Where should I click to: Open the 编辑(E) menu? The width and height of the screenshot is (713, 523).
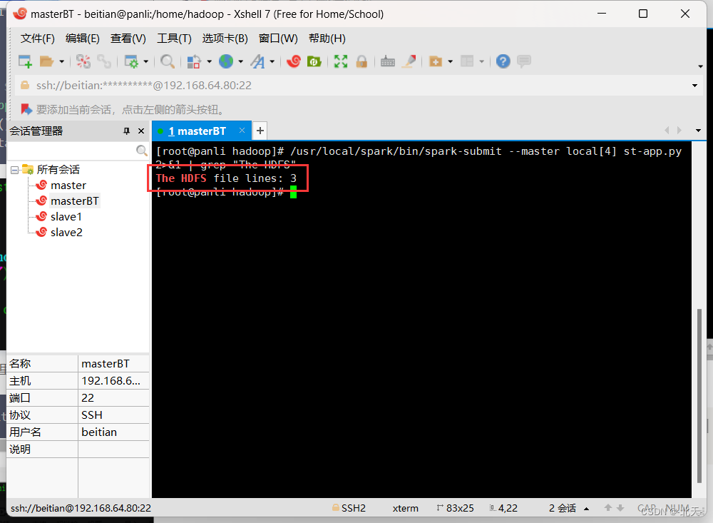(x=82, y=39)
